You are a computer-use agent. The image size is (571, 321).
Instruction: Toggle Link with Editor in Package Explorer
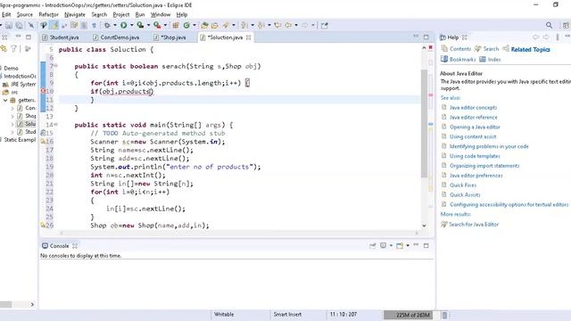[4, 49]
